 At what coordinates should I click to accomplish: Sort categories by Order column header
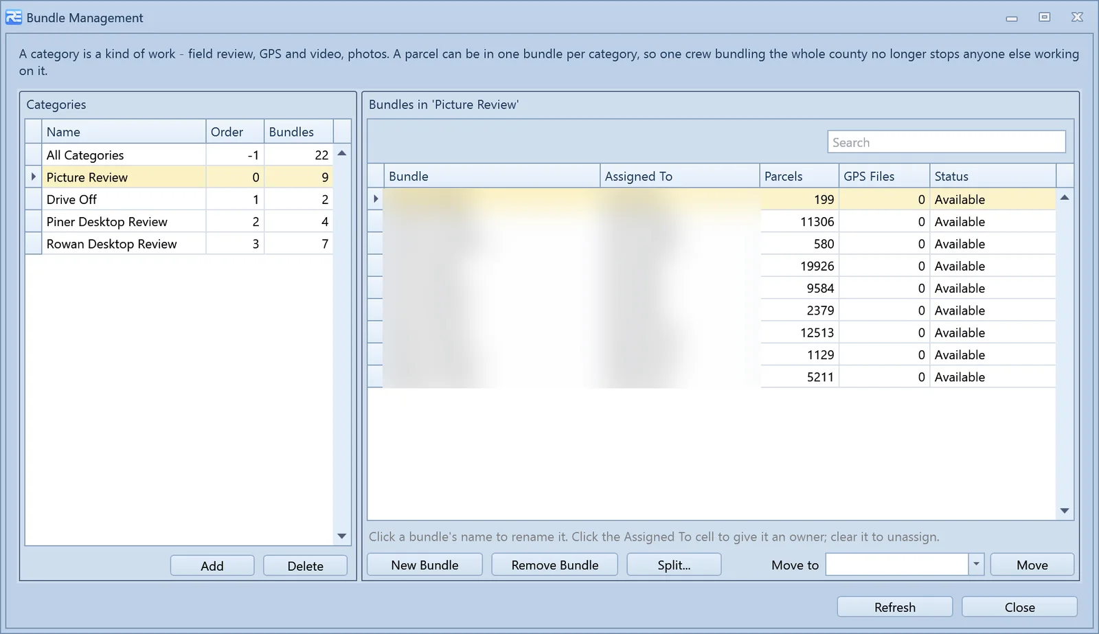point(235,132)
